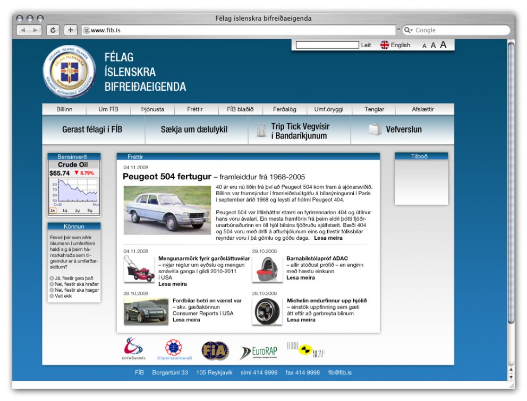
Task: Click the add bookmark plus button
Action: coord(71,30)
